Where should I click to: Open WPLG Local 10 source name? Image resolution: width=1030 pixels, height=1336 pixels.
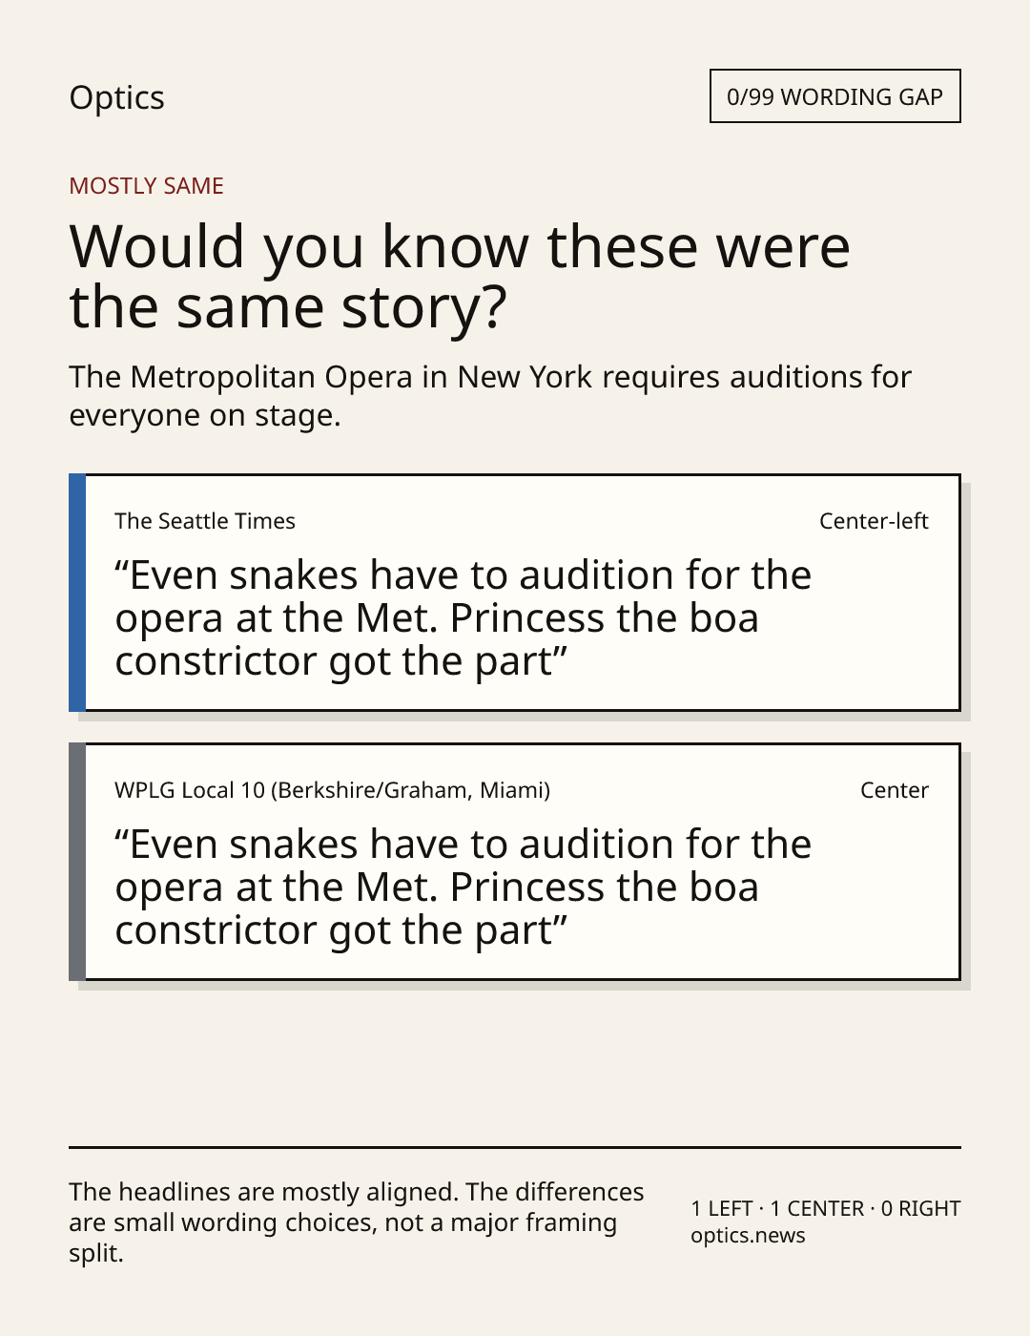point(332,790)
